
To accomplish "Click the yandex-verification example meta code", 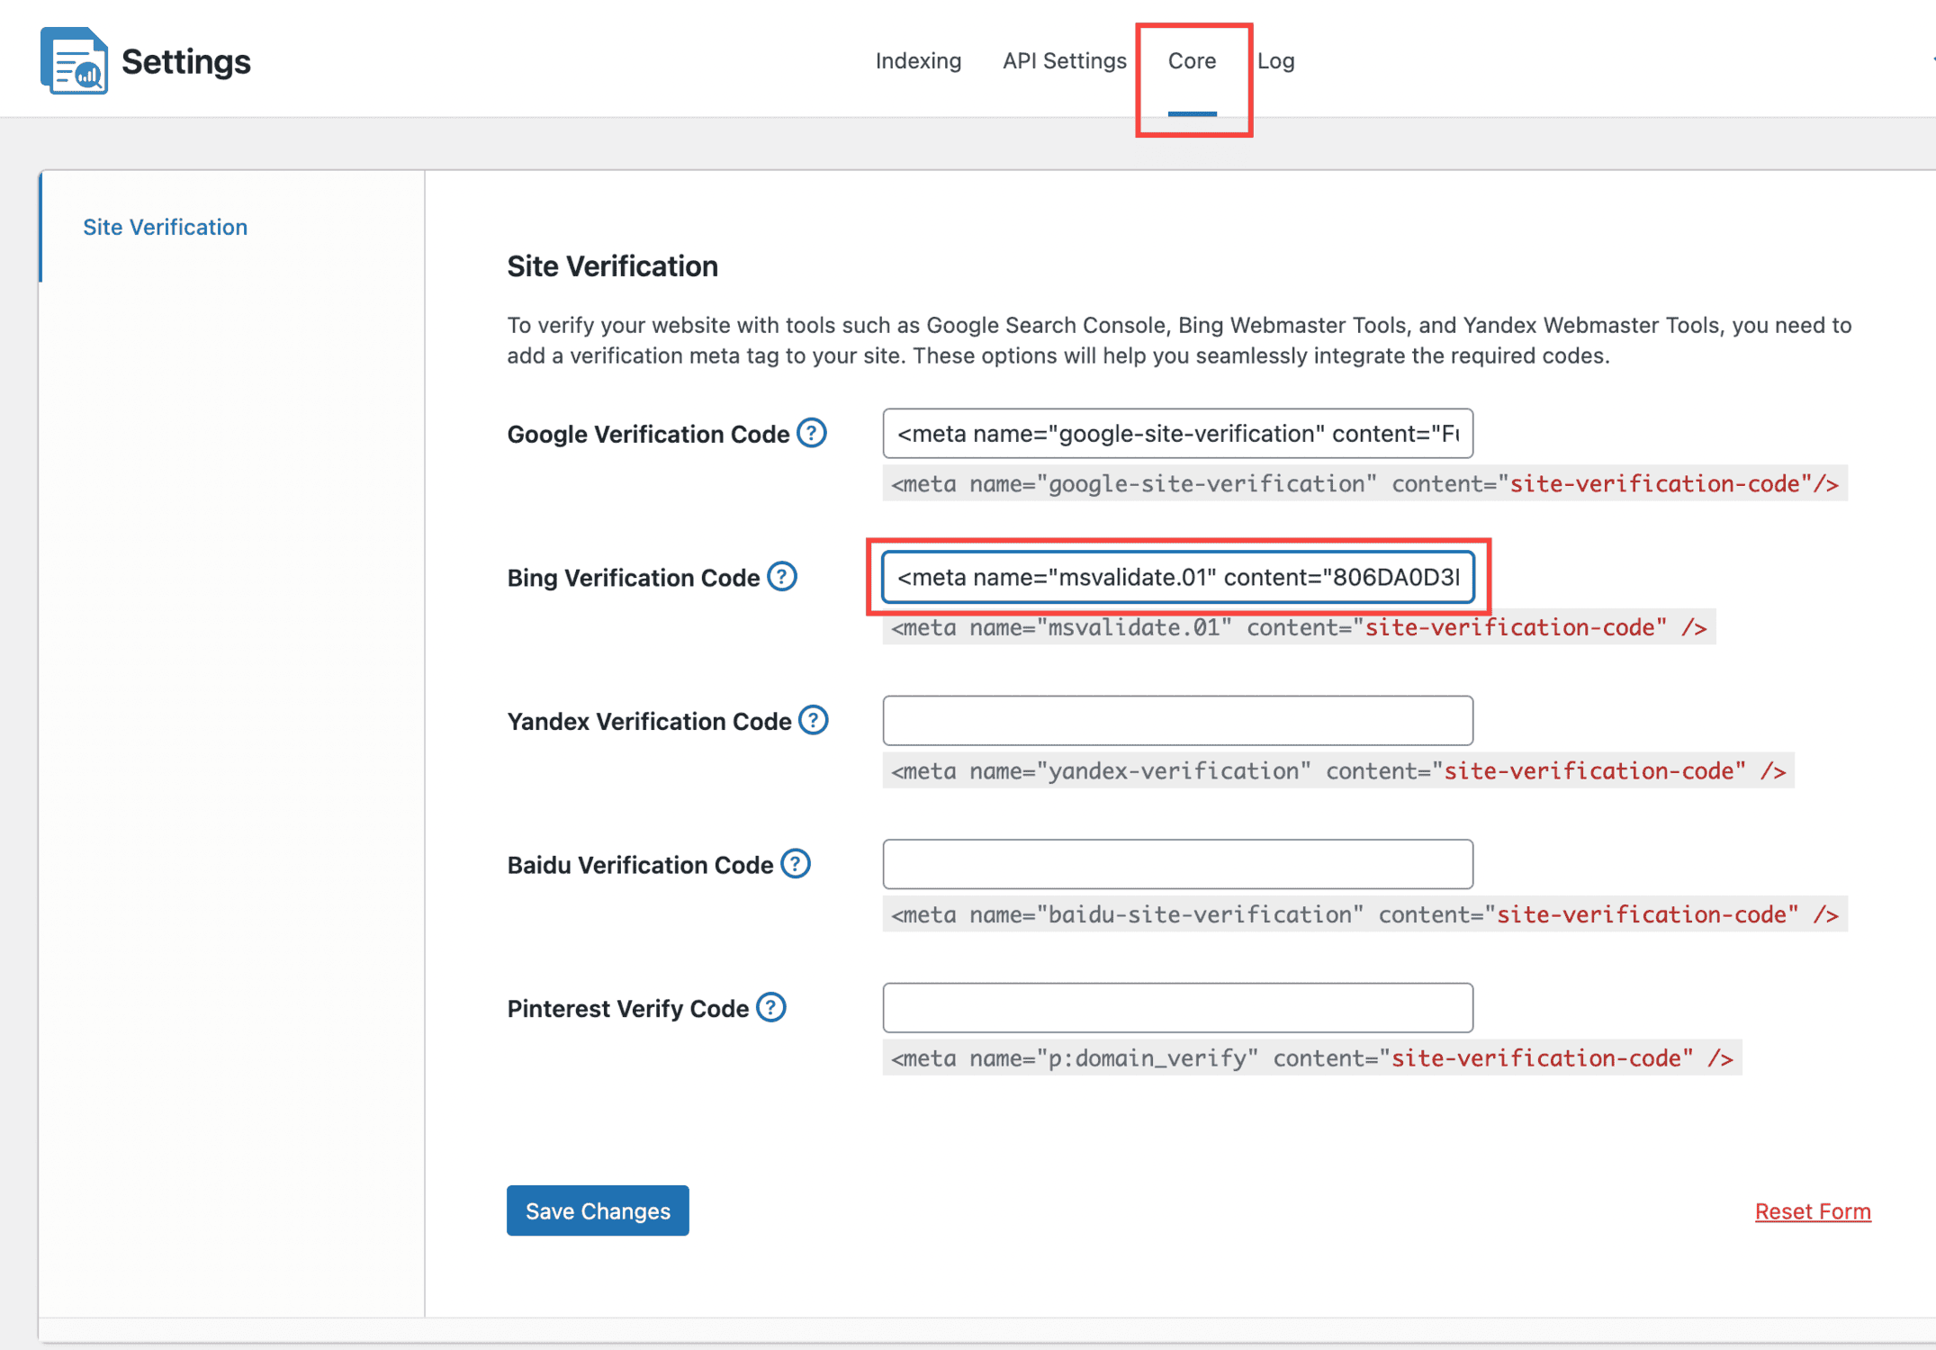I will [x=1338, y=770].
